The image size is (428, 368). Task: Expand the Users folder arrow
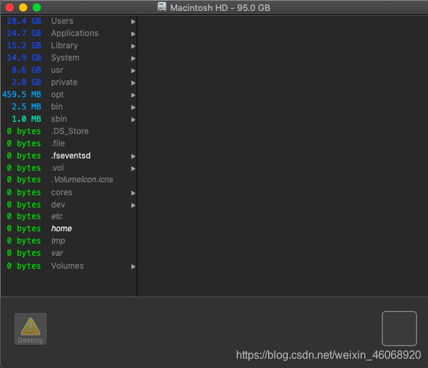[x=133, y=22]
